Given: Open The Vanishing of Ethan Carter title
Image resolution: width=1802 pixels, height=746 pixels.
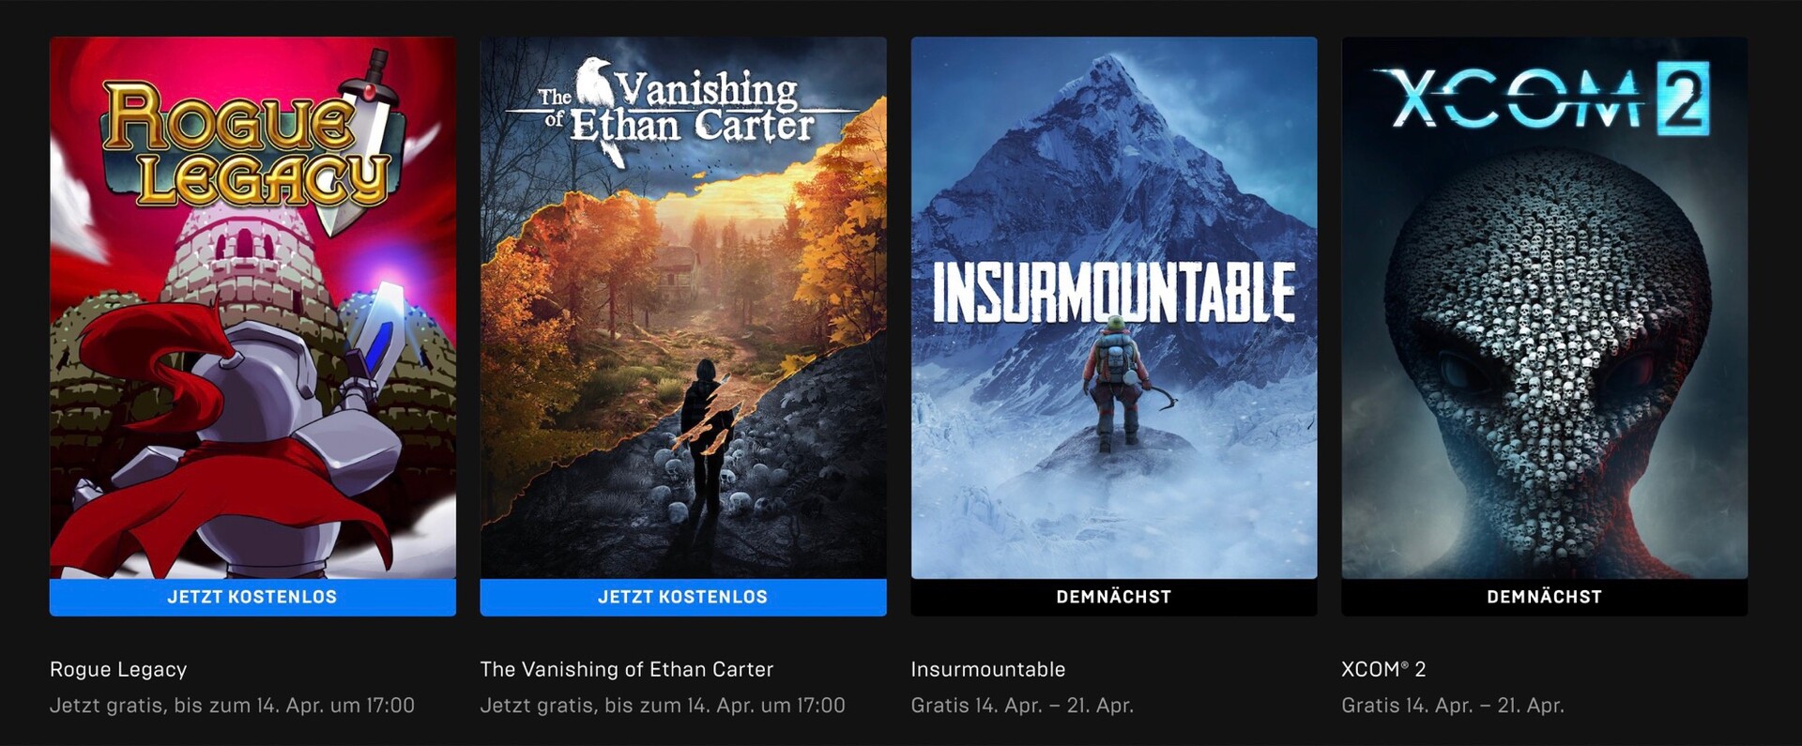Looking at the screenshot, I should click(627, 669).
